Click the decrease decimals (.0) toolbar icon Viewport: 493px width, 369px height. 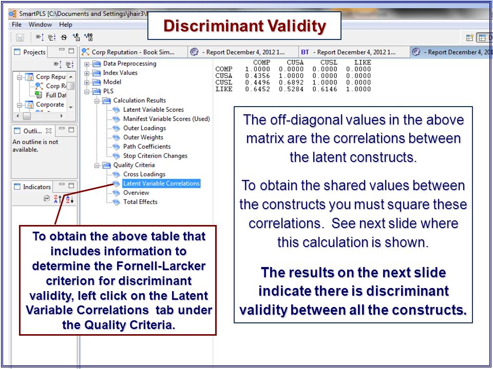click(x=76, y=37)
